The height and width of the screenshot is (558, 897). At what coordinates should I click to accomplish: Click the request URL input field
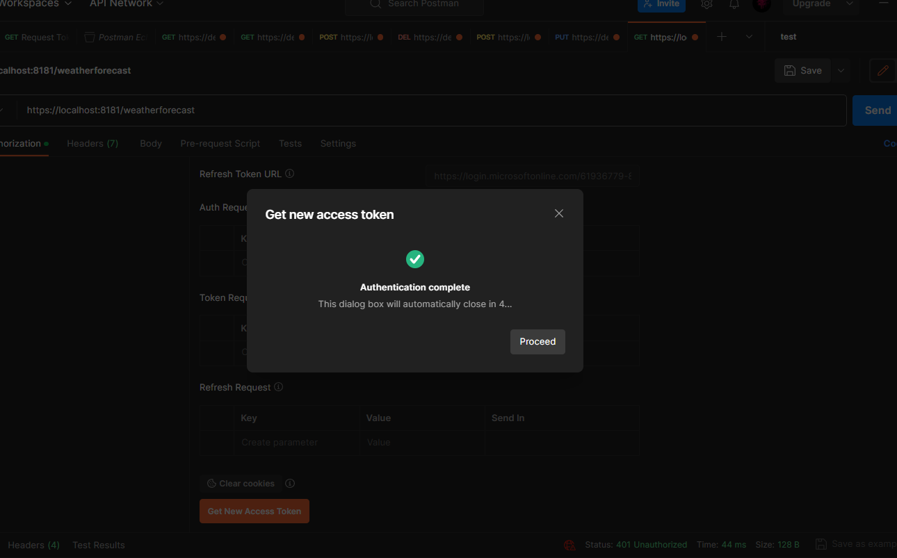(431, 110)
